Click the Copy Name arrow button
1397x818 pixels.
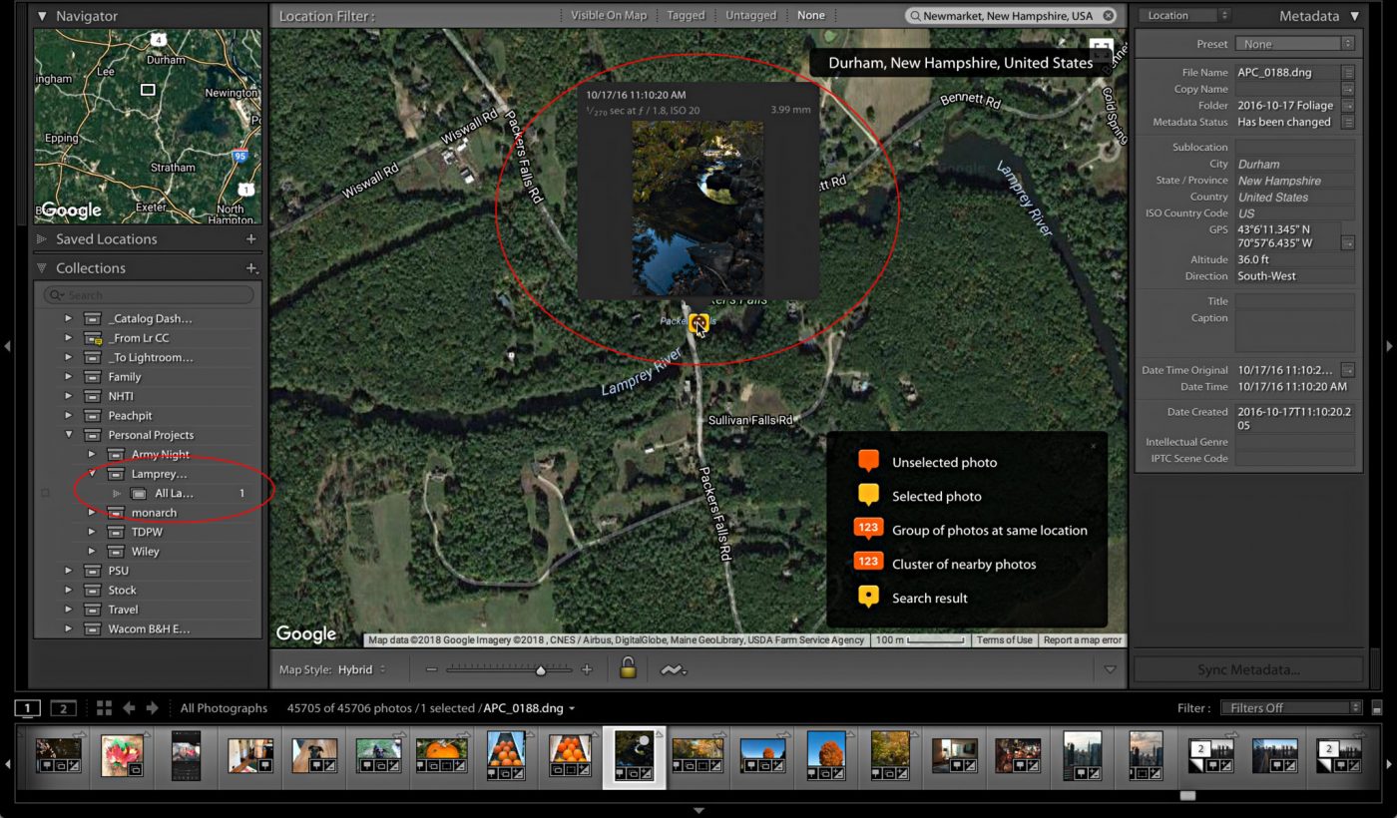(1348, 89)
